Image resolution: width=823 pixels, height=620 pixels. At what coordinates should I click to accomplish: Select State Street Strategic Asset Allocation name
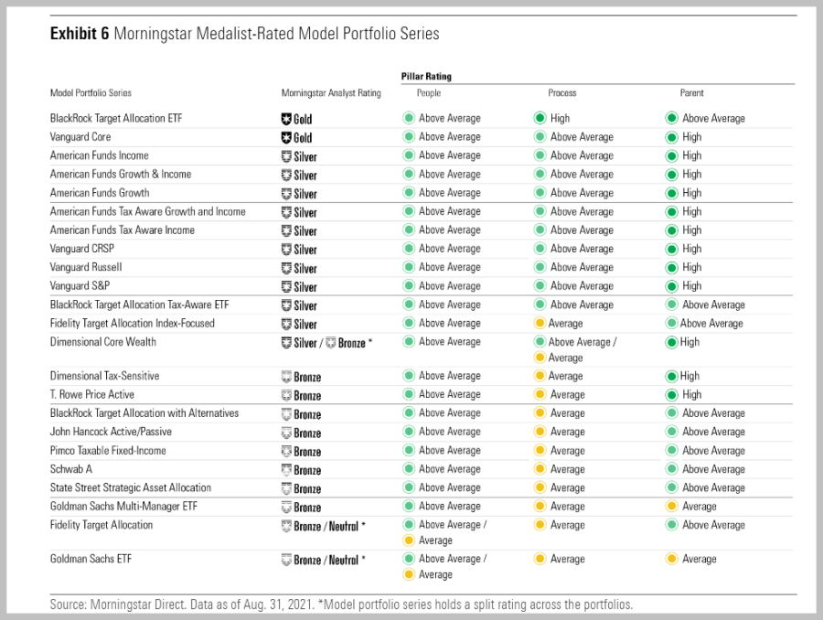131,487
